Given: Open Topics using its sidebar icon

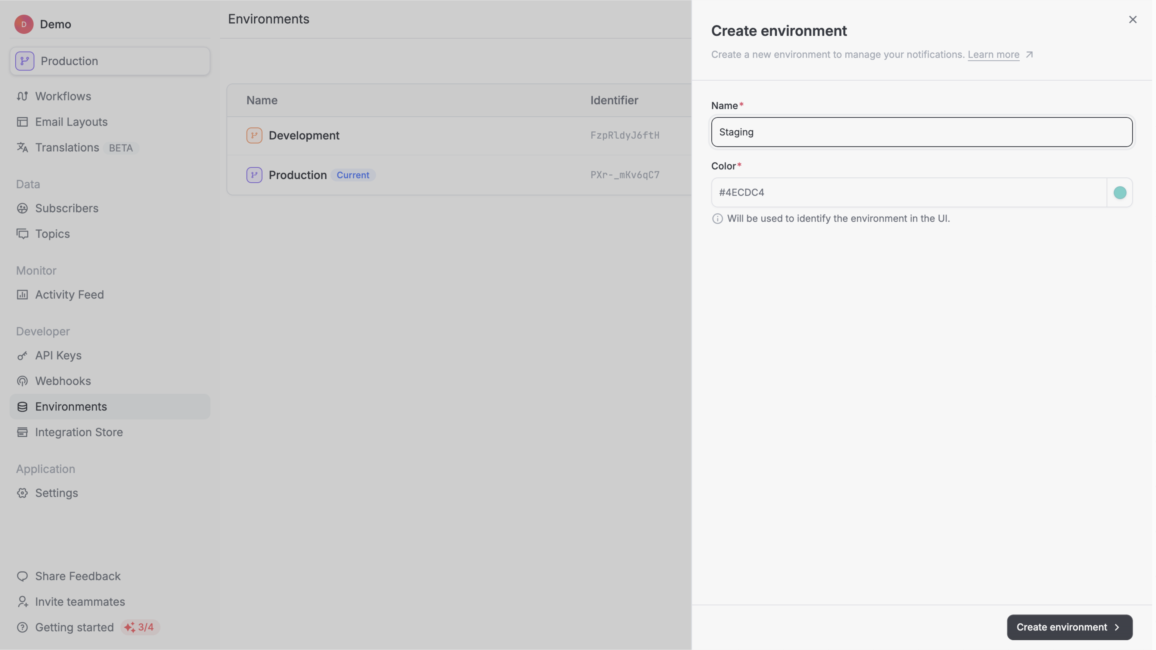Looking at the screenshot, I should tap(23, 234).
